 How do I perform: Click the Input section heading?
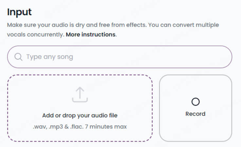[19, 12]
